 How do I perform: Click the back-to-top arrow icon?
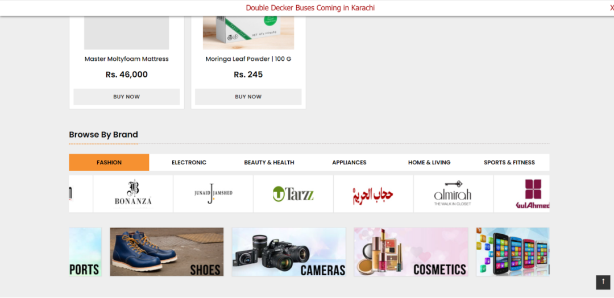coord(603,282)
